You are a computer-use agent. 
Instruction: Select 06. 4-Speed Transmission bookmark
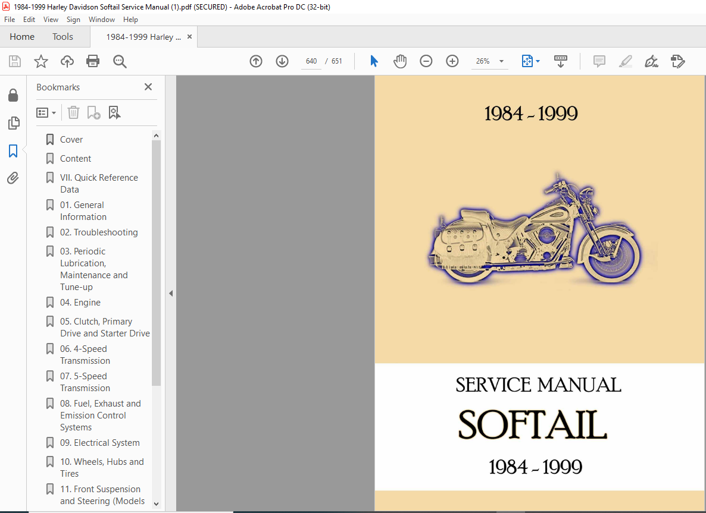tap(85, 355)
